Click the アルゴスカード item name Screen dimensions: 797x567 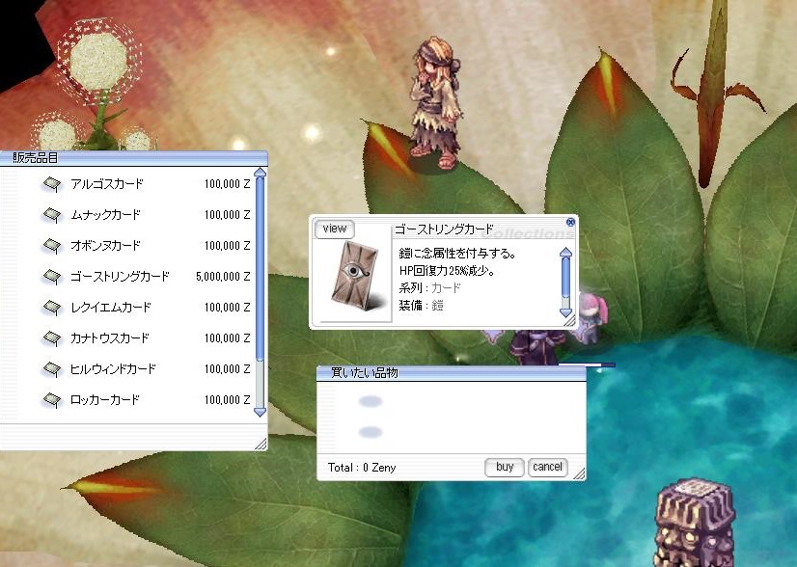click(107, 184)
